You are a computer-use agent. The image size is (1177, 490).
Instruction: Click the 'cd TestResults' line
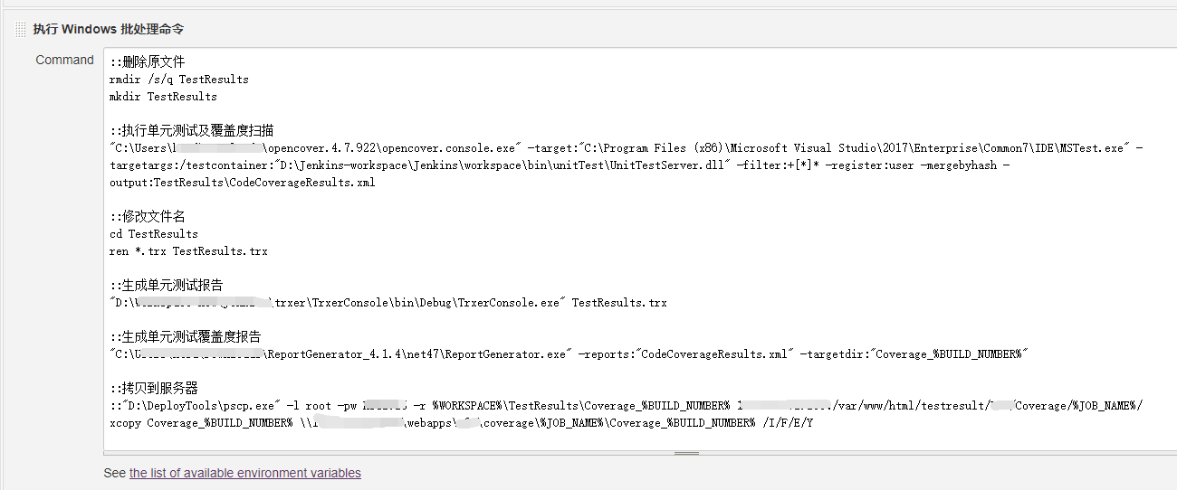153,233
